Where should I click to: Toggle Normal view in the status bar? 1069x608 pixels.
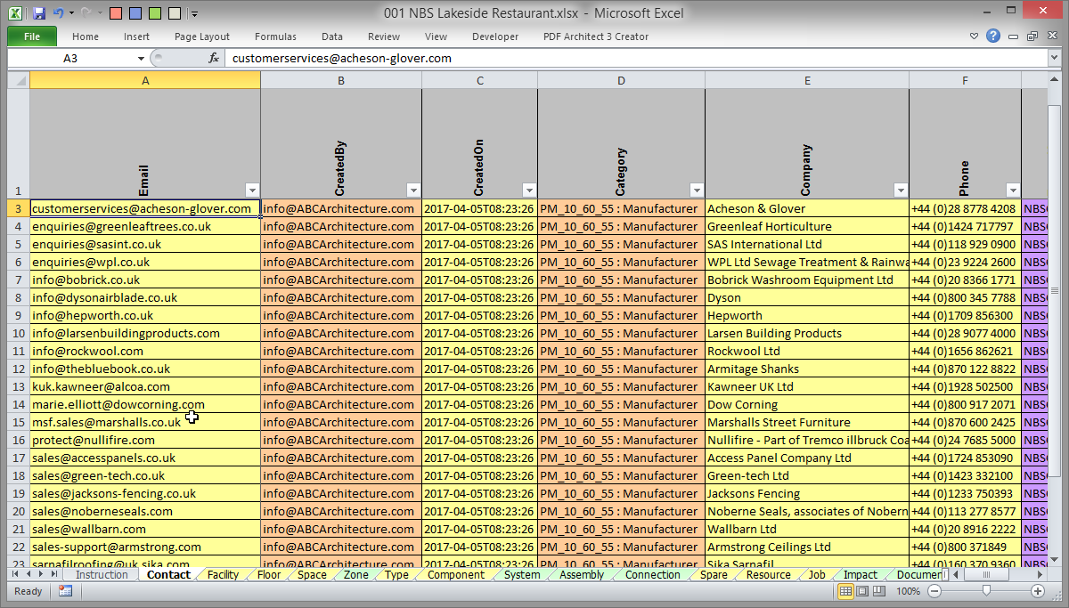pyautogui.click(x=847, y=591)
